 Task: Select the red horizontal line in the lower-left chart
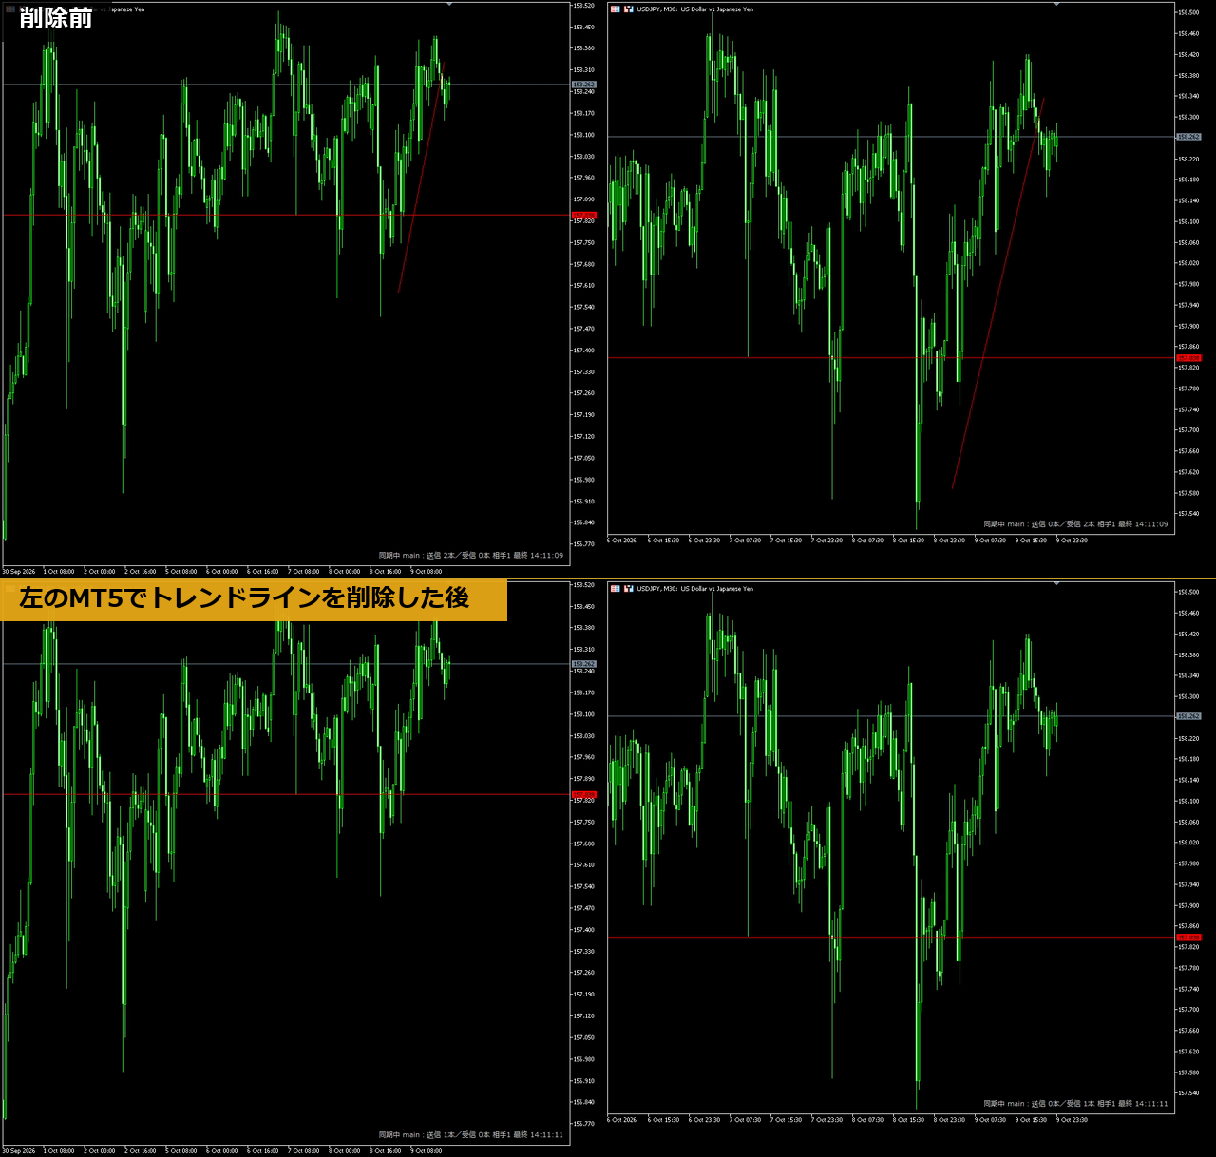coord(286,795)
